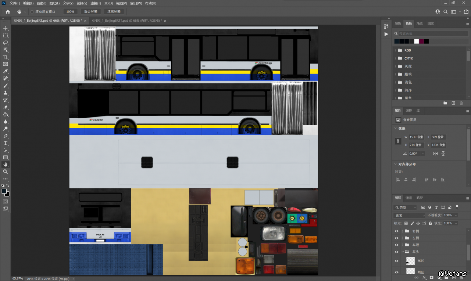
Task: Expand the CMYK swatch folder
Action: click(395, 58)
